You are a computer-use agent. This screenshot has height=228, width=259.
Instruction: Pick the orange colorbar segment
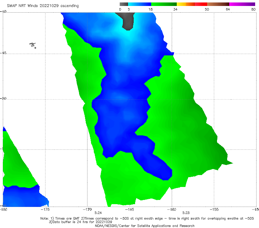190,4
